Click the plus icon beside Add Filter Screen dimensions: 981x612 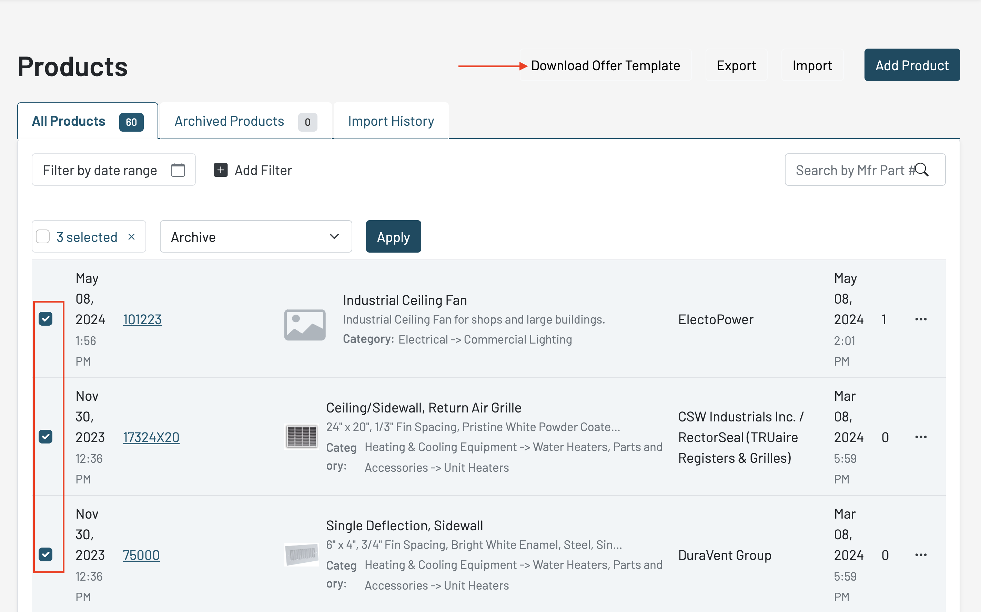(x=220, y=170)
